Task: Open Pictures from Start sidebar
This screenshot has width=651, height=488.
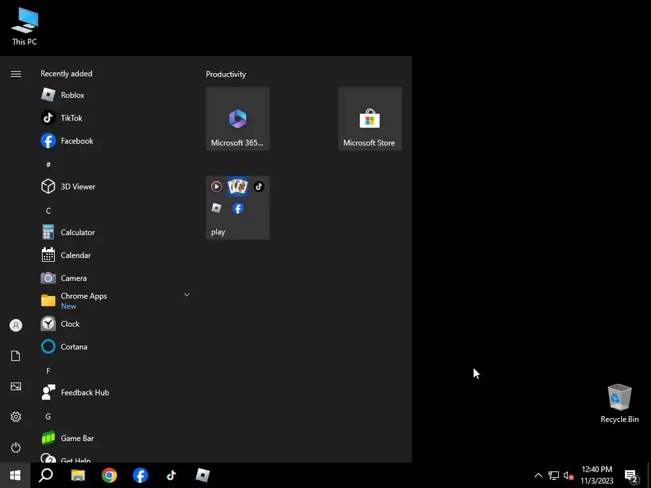Action: (x=16, y=386)
